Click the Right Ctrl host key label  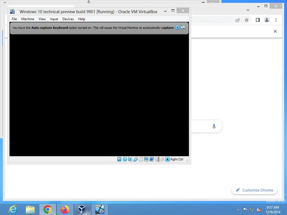177,159
